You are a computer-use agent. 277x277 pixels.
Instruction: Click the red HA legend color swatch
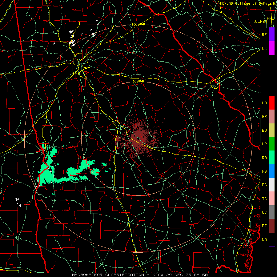(x=272, y=103)
